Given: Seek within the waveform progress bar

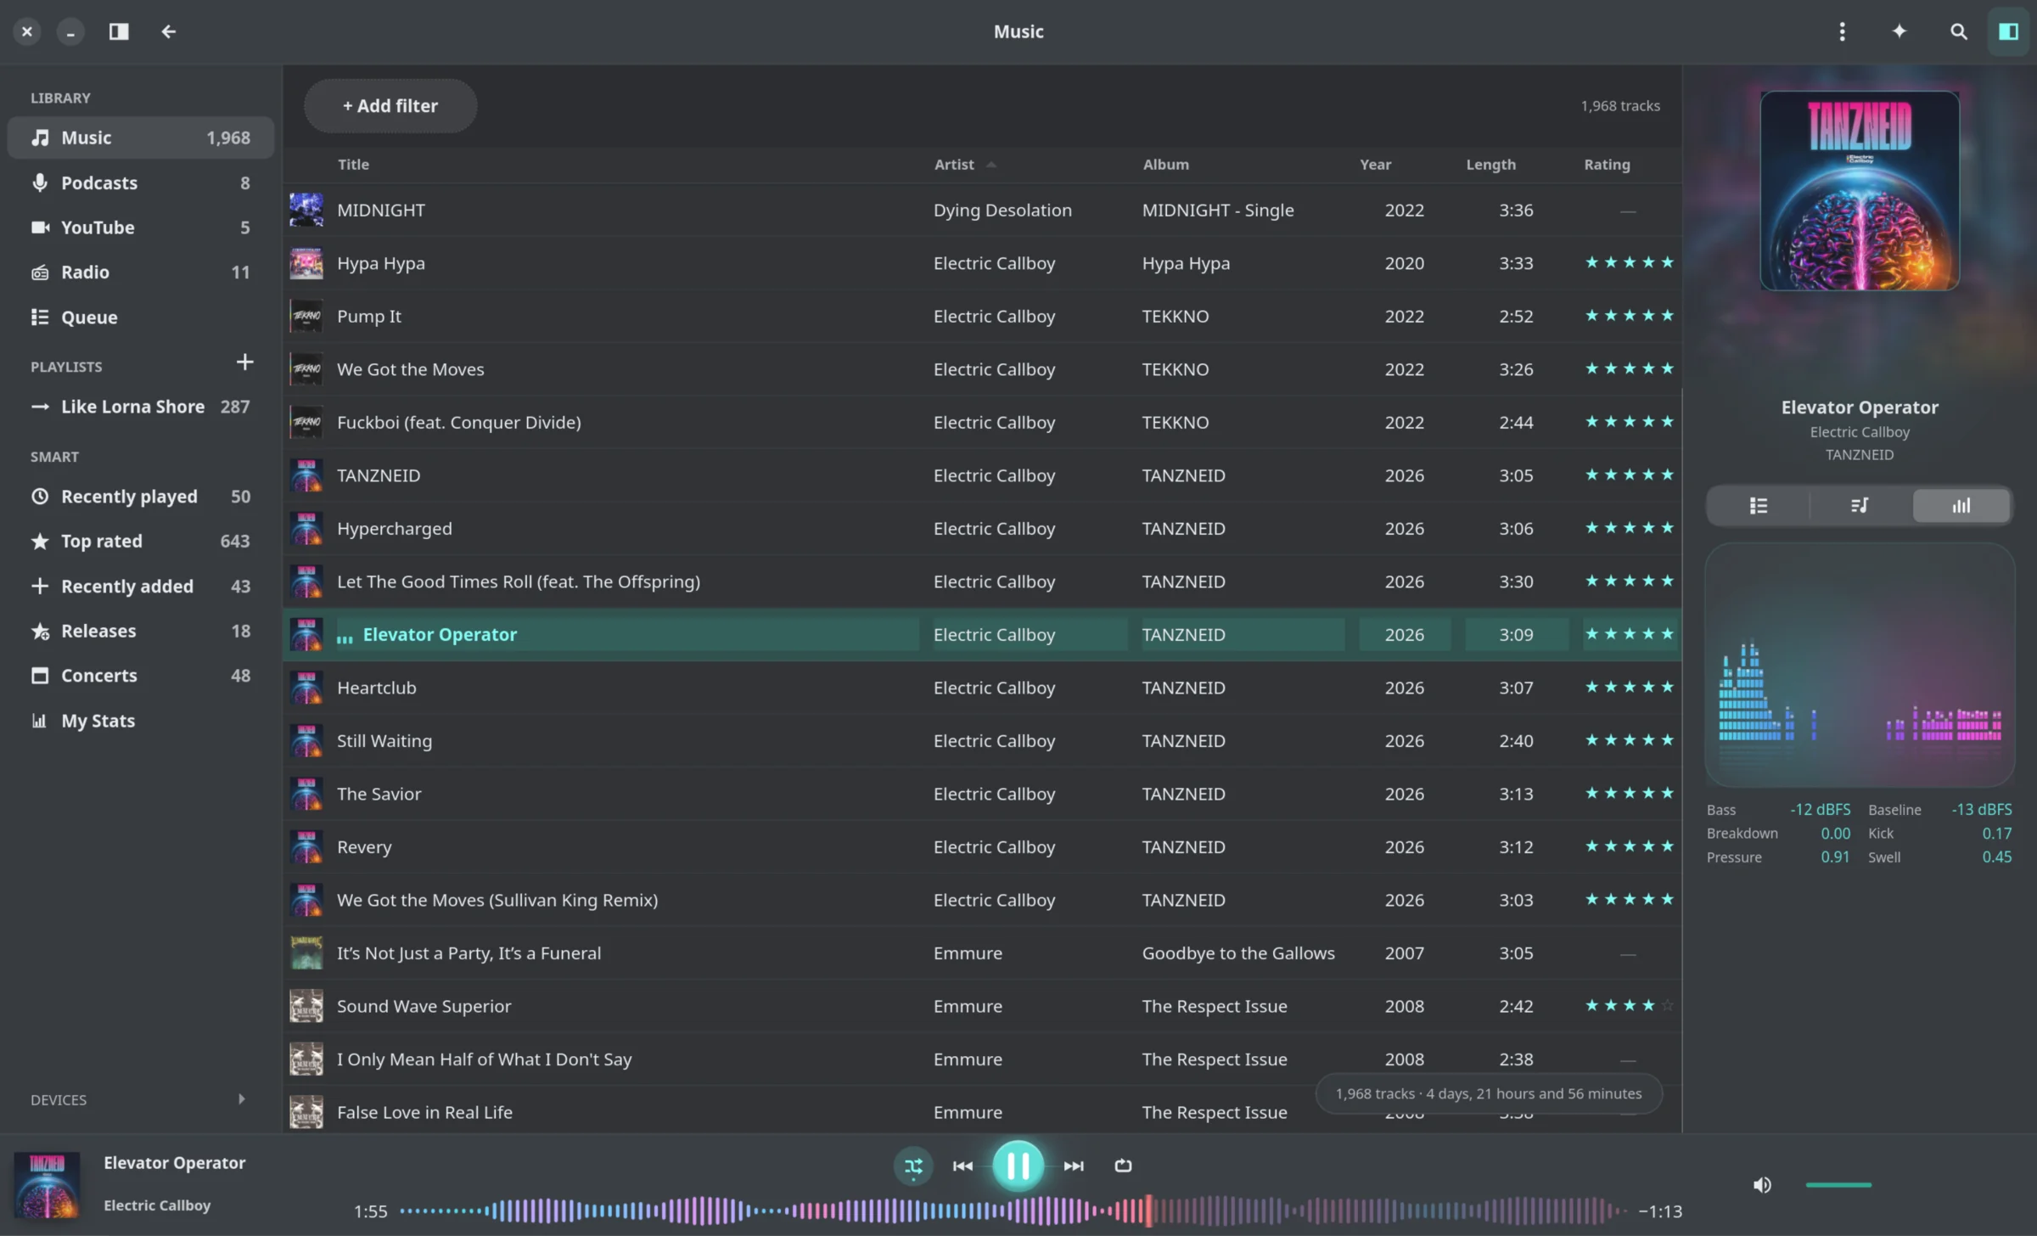Looking at the screenshot, I should click(1013, 1211).
